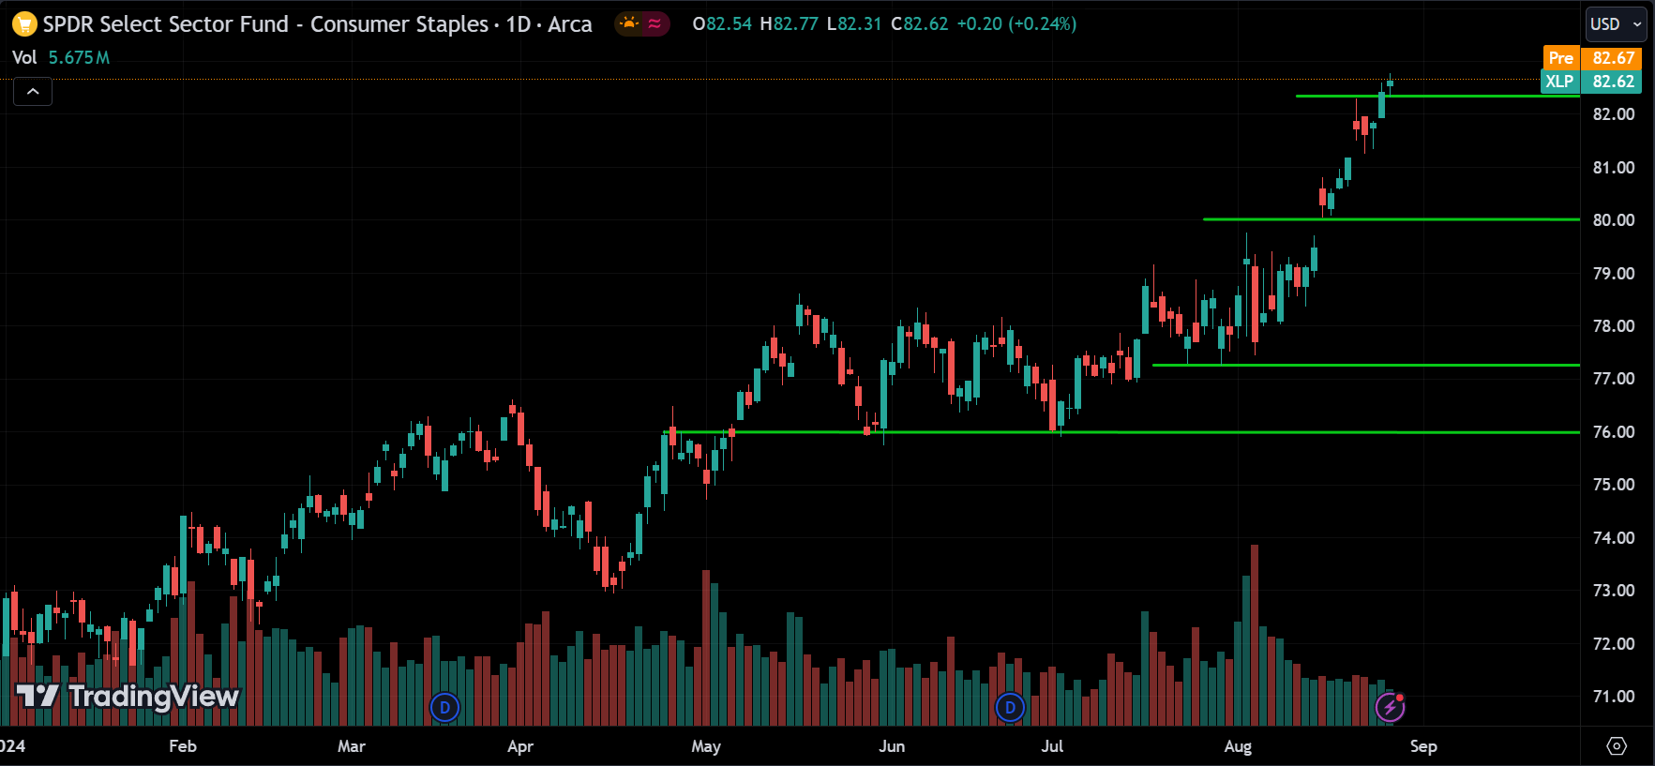
Task: Click the Jul label on time axis
Action: pos(1052,746)
